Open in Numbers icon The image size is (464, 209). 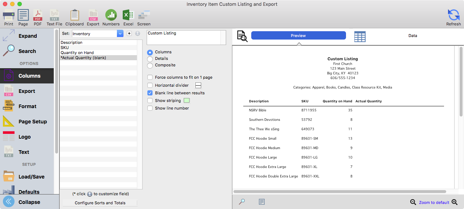(x=111, y=16)
